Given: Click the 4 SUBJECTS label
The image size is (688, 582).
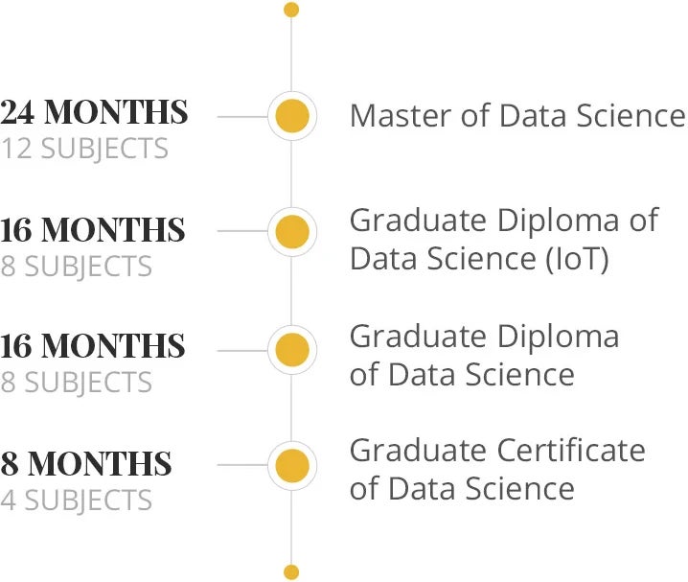Looking at the screenshot, I should click(x=77, y=501).
